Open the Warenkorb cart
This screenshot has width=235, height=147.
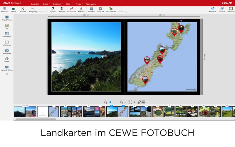[x=91, y=4]
